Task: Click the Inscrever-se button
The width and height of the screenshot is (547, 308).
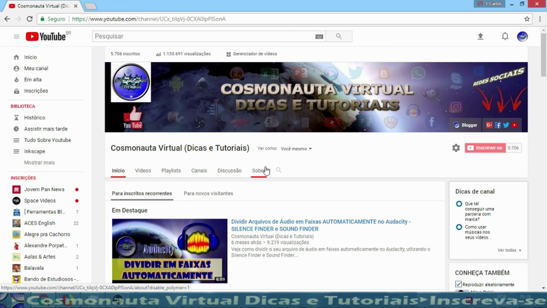Action: 485,148
